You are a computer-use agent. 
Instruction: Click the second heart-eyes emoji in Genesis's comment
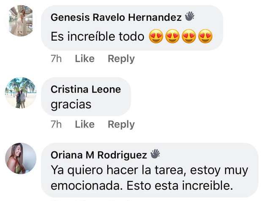172,37
